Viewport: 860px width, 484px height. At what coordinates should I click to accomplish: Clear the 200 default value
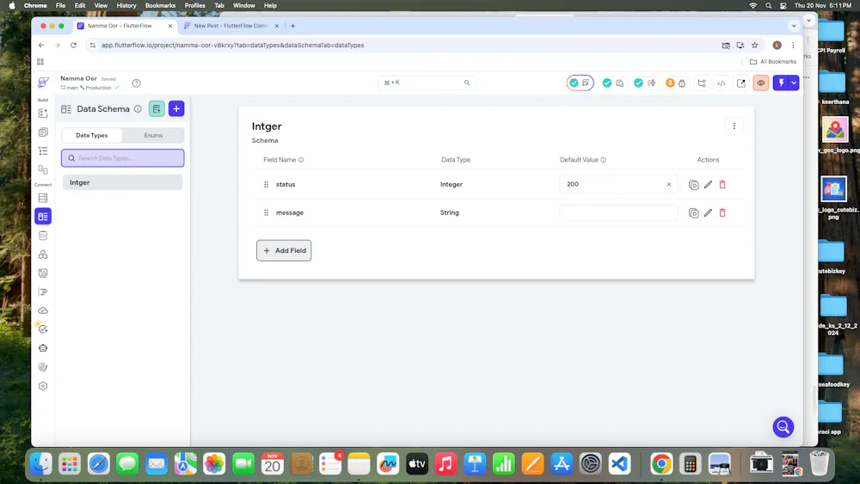[668, 185]
